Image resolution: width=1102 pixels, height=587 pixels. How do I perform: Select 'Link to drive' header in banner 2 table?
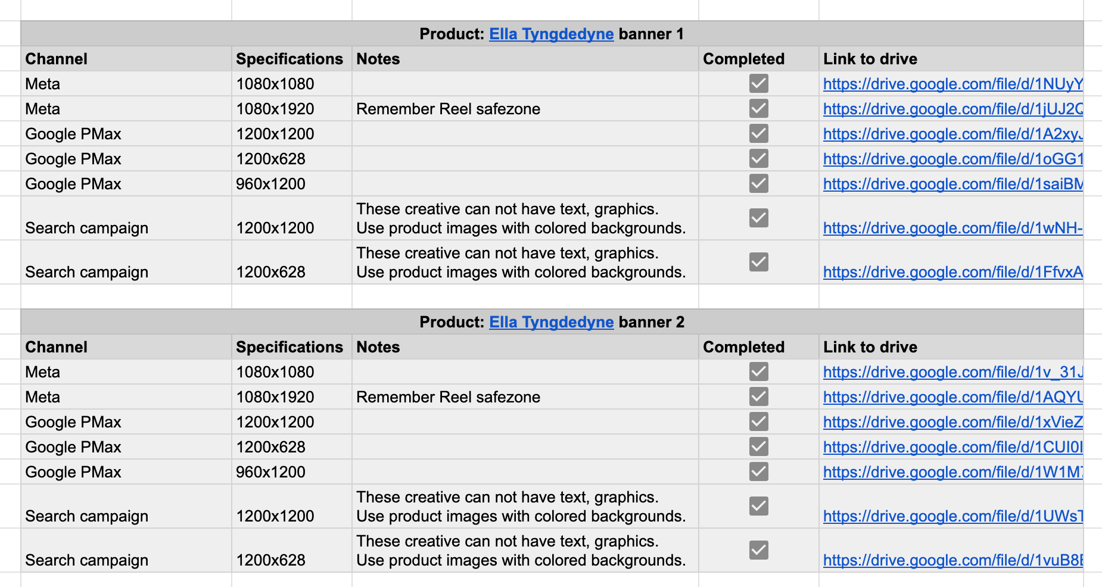click(951, 347)
